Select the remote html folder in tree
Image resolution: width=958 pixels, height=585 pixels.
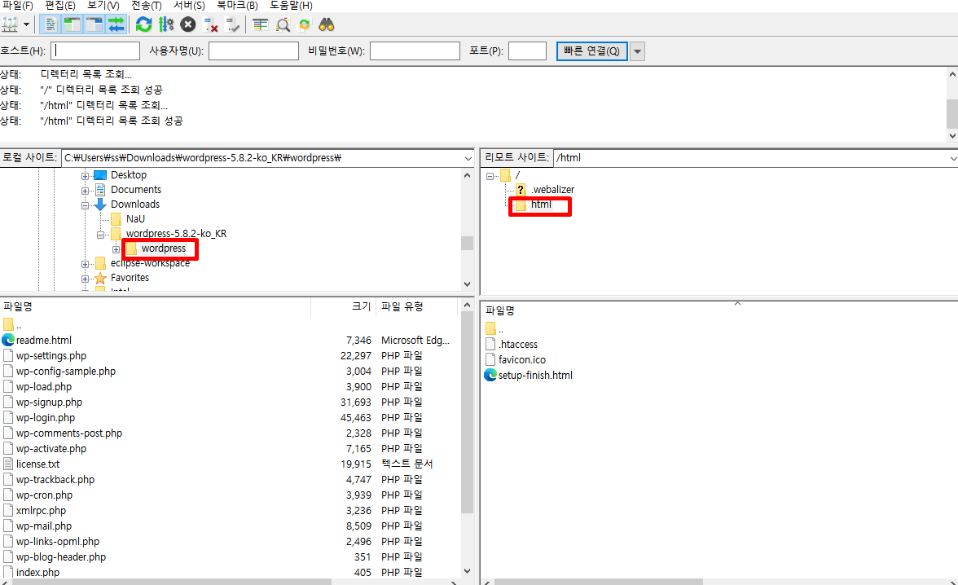tap(541, 205)
